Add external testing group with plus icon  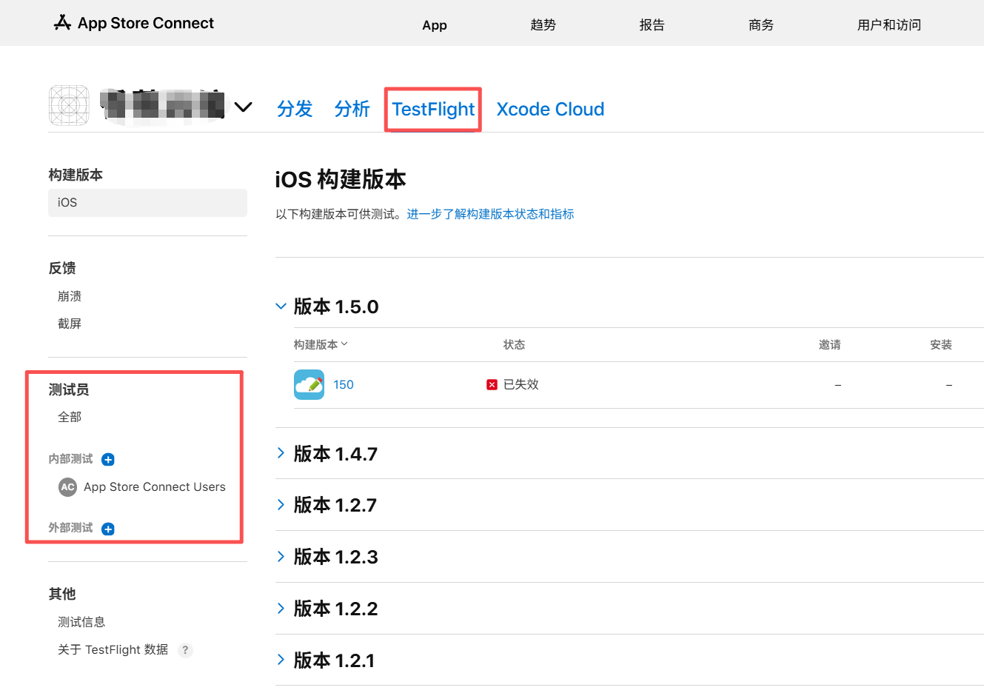[108, 529]
